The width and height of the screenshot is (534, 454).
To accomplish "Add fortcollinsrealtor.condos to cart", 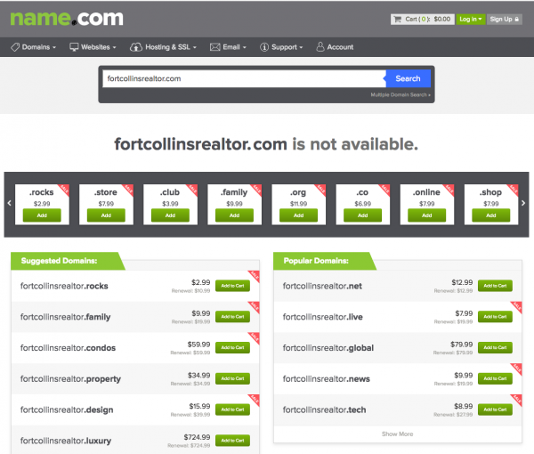I will 232,348.
